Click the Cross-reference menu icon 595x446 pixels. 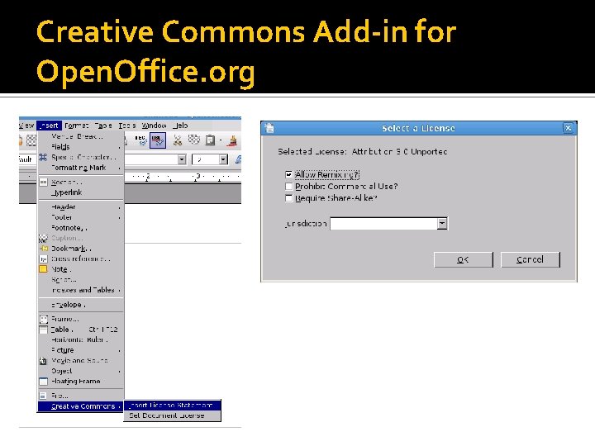tap(44, 259)
